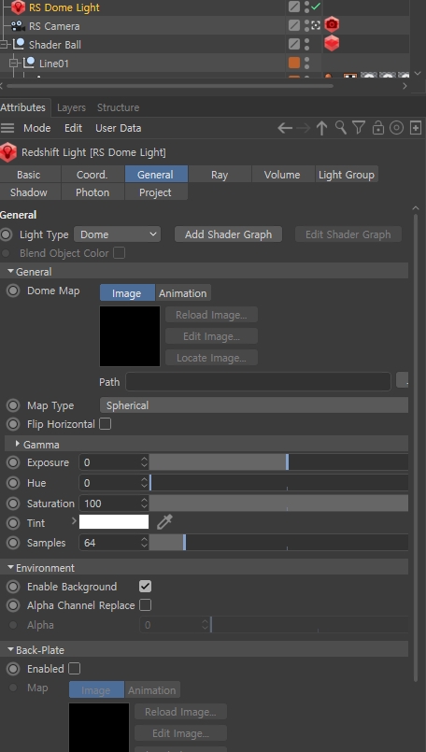Click the new attribute manager plus icon

tap(416, 128)
